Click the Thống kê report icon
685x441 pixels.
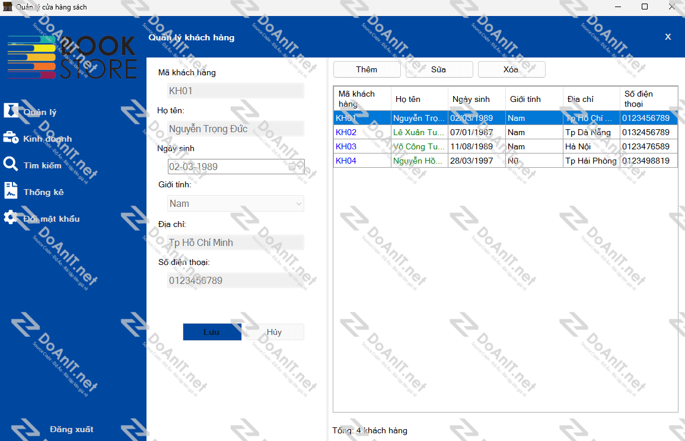pyautogui.click(x=11, y=190)
